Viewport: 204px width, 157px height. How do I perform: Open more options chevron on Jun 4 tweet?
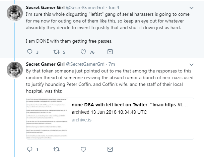pos(191,8)
